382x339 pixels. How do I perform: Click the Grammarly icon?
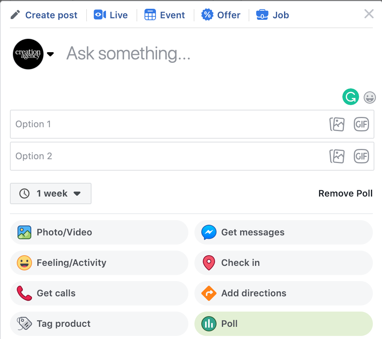pyautogui.click(x=350, y=97)
